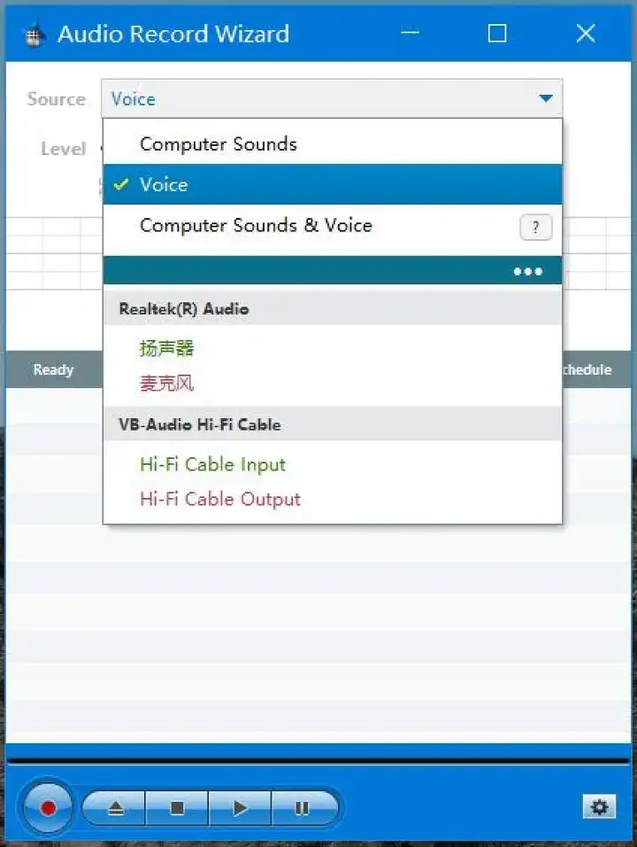Click the question mark help icon
The image size is (637, 847).
pyautogui.click(x=535, y=228)
